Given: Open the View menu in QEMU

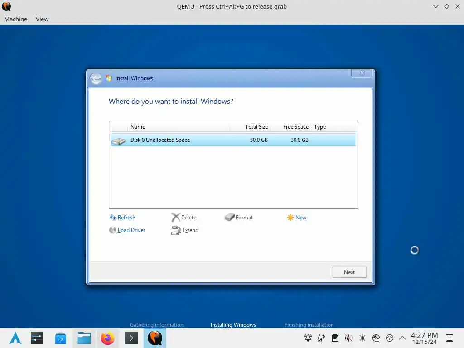Looking at the screenshot, I should (42, 19).
